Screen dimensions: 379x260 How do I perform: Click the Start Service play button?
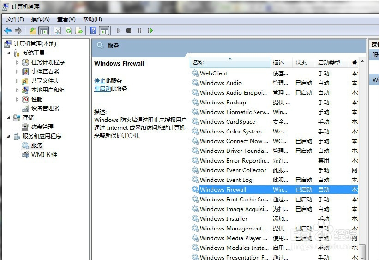(x=119, y=30)
